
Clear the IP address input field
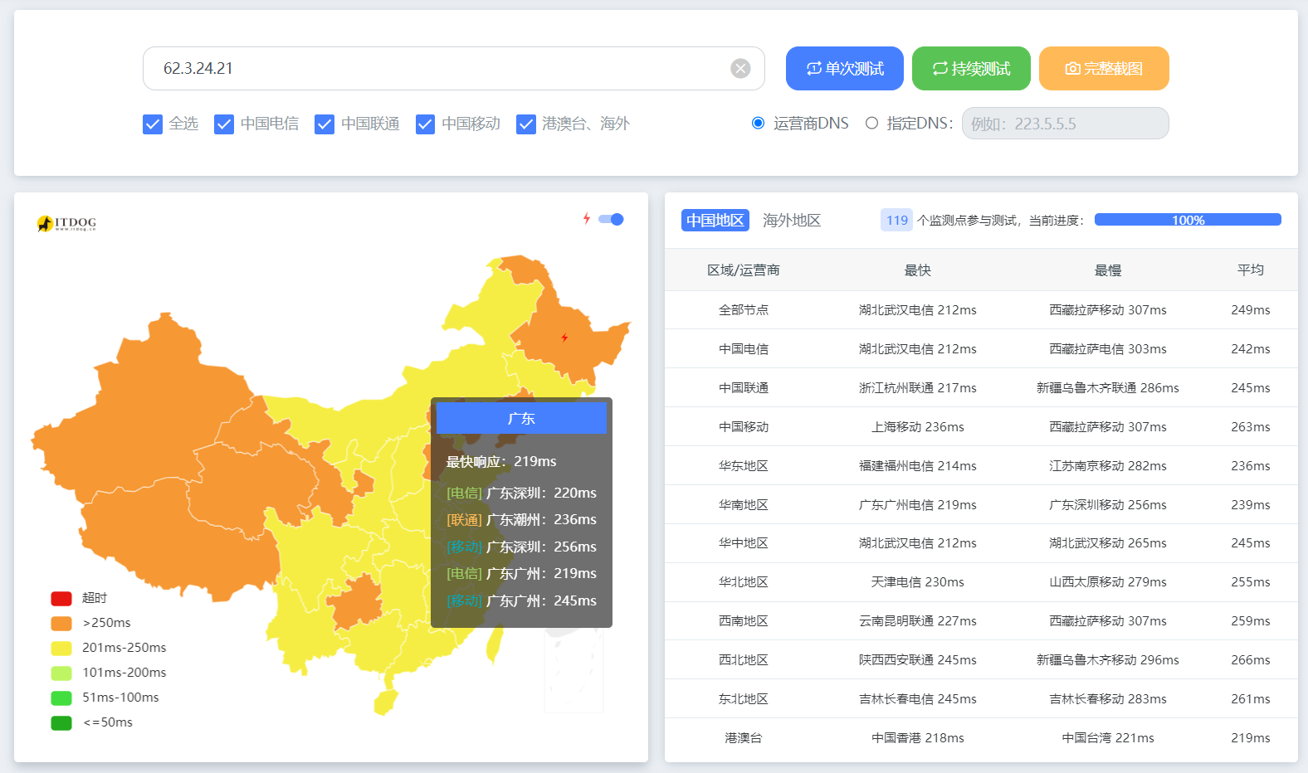[x=740, y=69]
